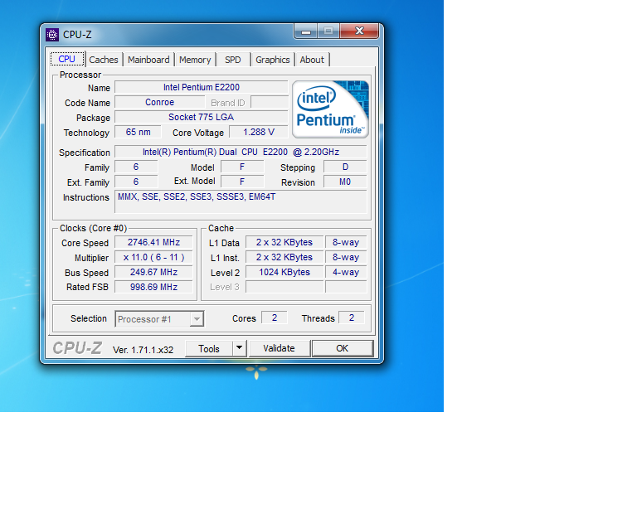Viewport: 637px width, 509px height.
Task: Click the Name field Intel Pentium E2200
Action: pos(202,87)
